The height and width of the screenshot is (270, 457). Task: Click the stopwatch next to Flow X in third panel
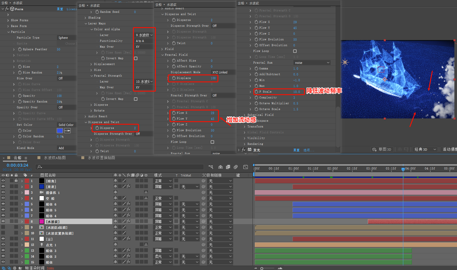pyautogui.click(x=174, y=113)
